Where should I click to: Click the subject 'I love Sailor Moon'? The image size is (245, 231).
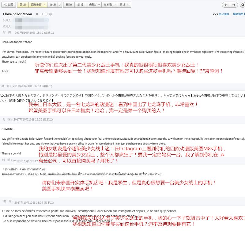tap(17, 14)
